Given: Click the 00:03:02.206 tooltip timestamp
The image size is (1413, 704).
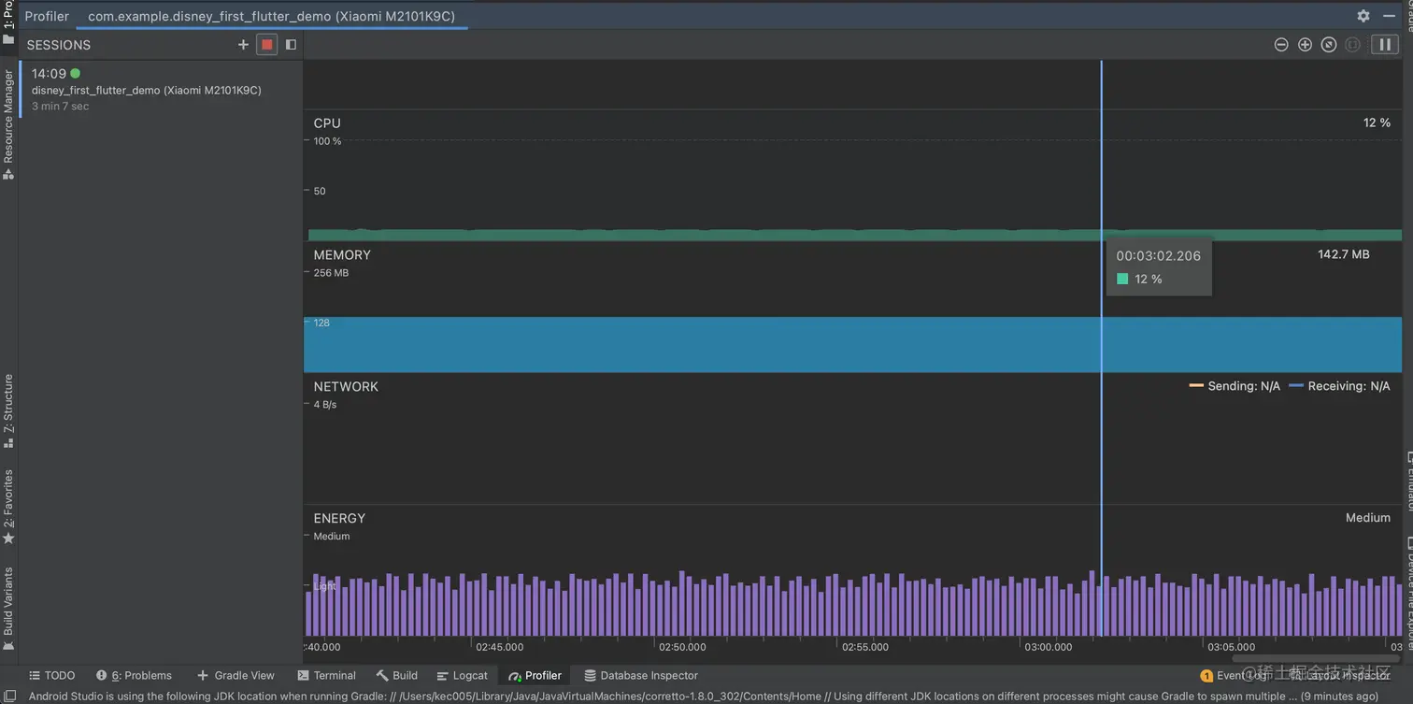Looking at the screenshot, I should point(1159,255).
